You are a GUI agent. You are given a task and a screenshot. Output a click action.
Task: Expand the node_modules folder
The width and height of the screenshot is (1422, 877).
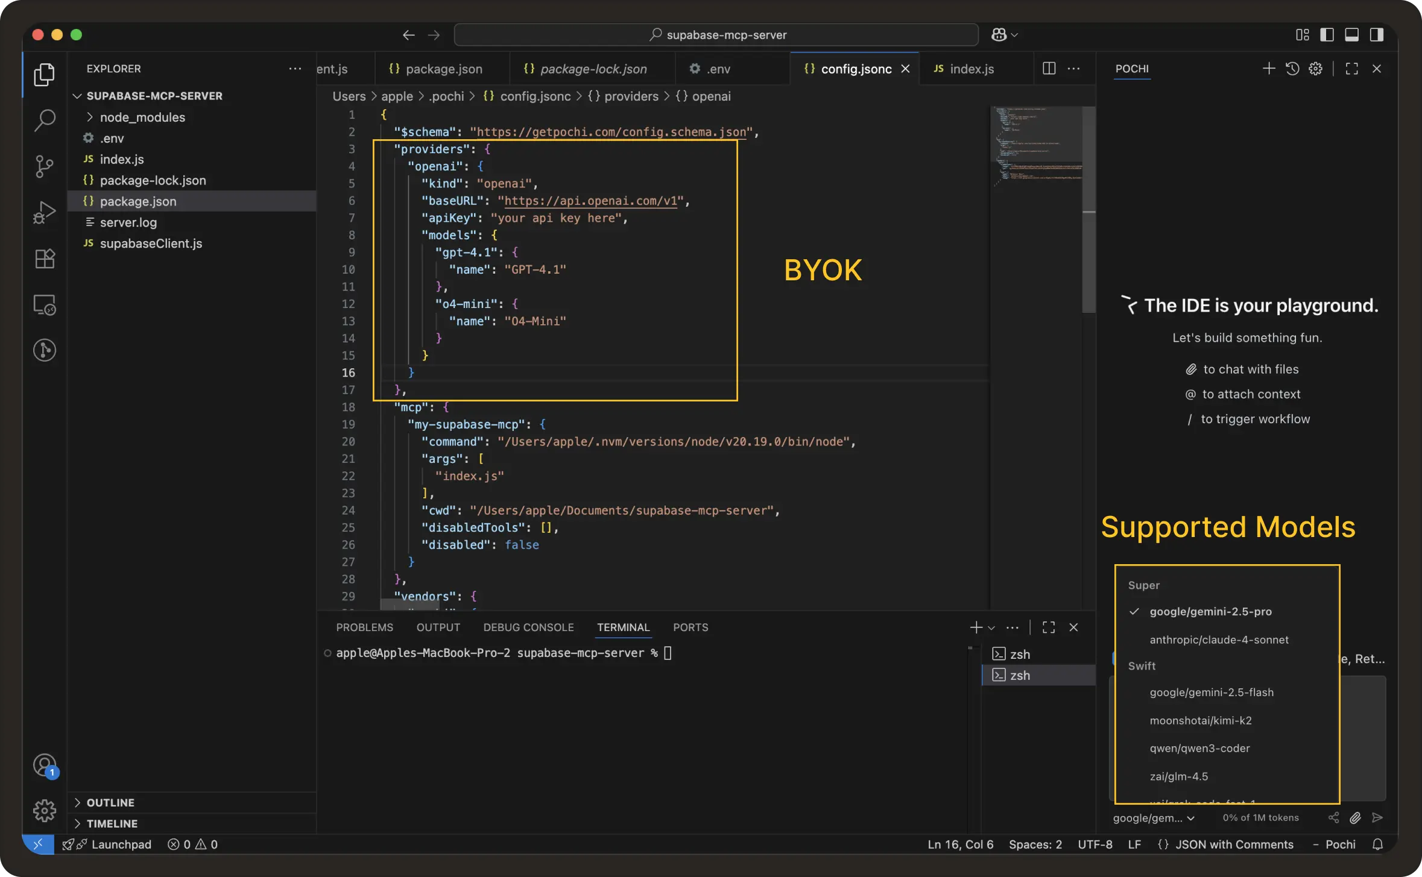142,117
